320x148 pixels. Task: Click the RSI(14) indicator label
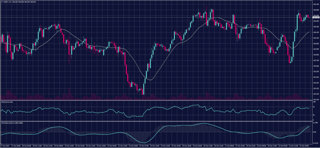[4, 102]
